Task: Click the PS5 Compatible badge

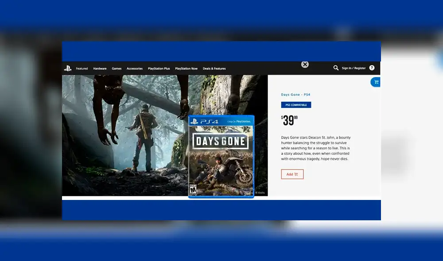Action: 295,105
